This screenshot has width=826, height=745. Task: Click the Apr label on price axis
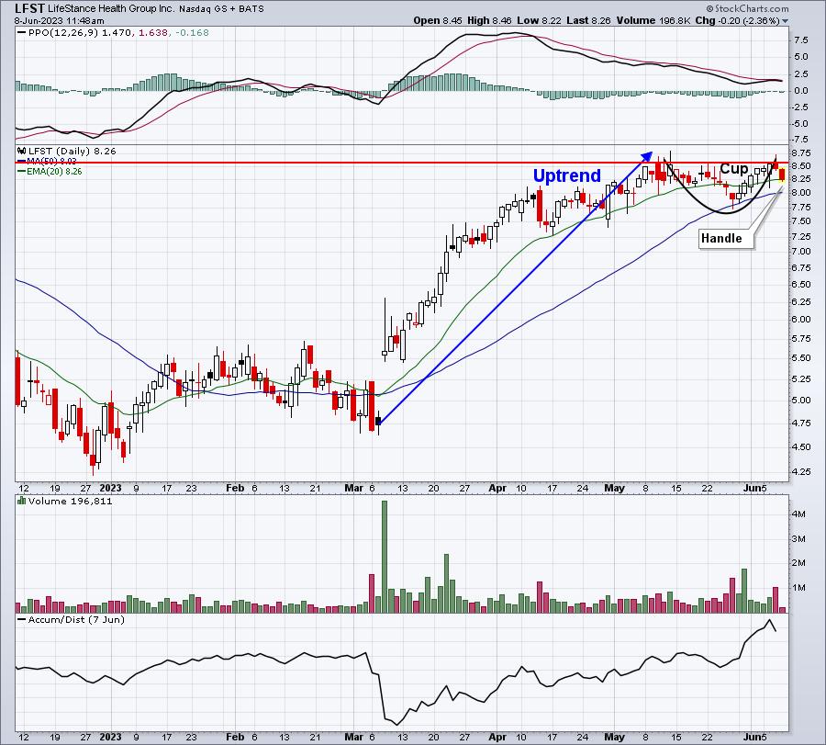pyautogui.click(x=497, y=488)
